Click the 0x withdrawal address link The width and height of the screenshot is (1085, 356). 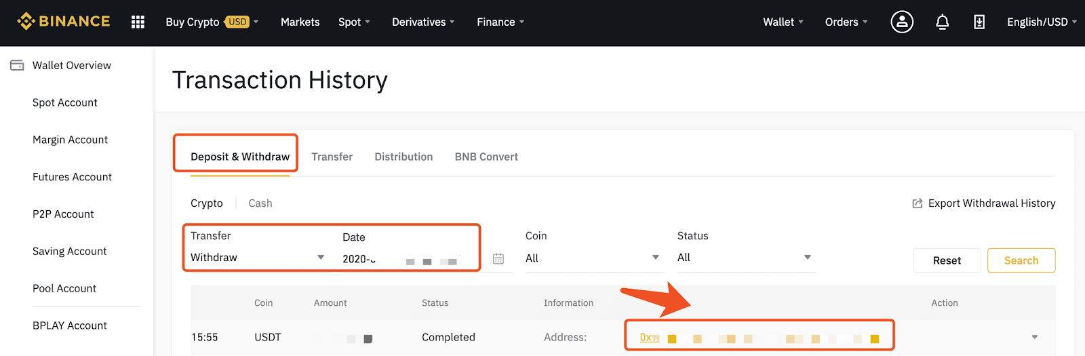pos(759,338)
